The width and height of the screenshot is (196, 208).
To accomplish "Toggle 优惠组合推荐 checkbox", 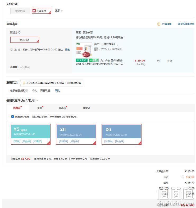I will pyautogui.click(x=12, y=117).
